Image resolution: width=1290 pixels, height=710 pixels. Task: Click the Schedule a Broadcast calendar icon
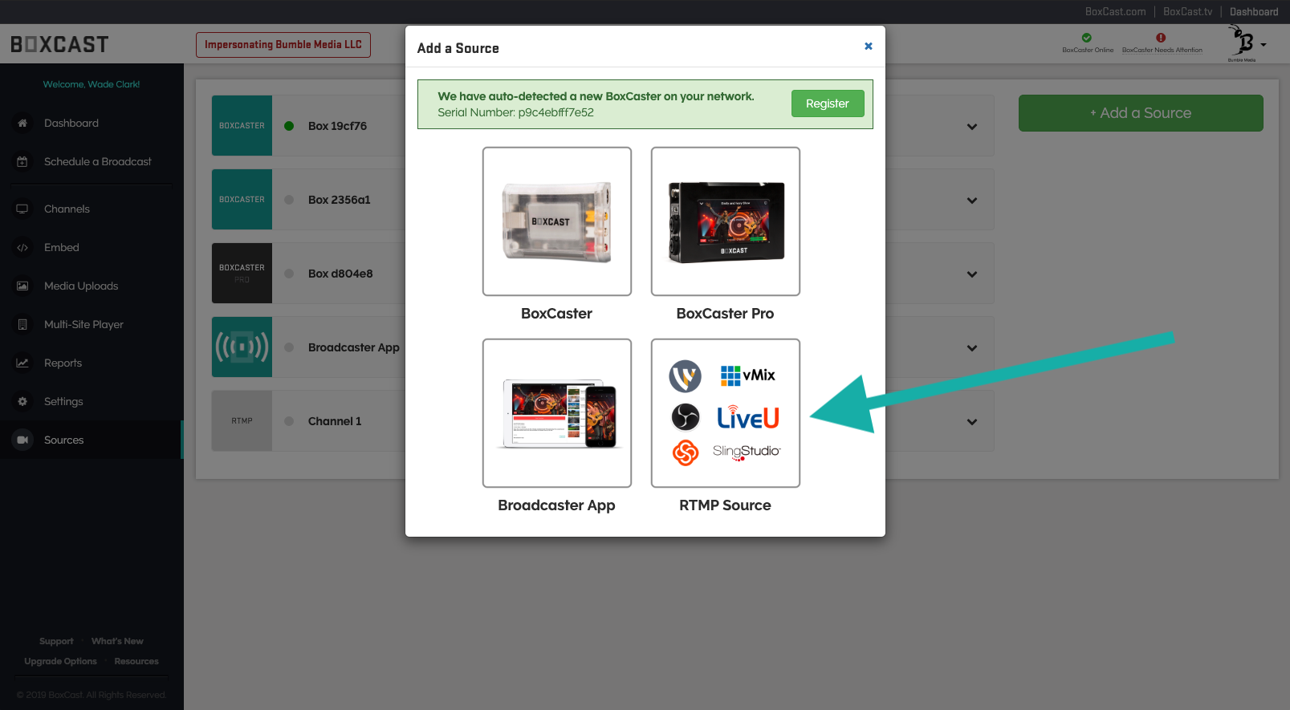coord(22,162)
